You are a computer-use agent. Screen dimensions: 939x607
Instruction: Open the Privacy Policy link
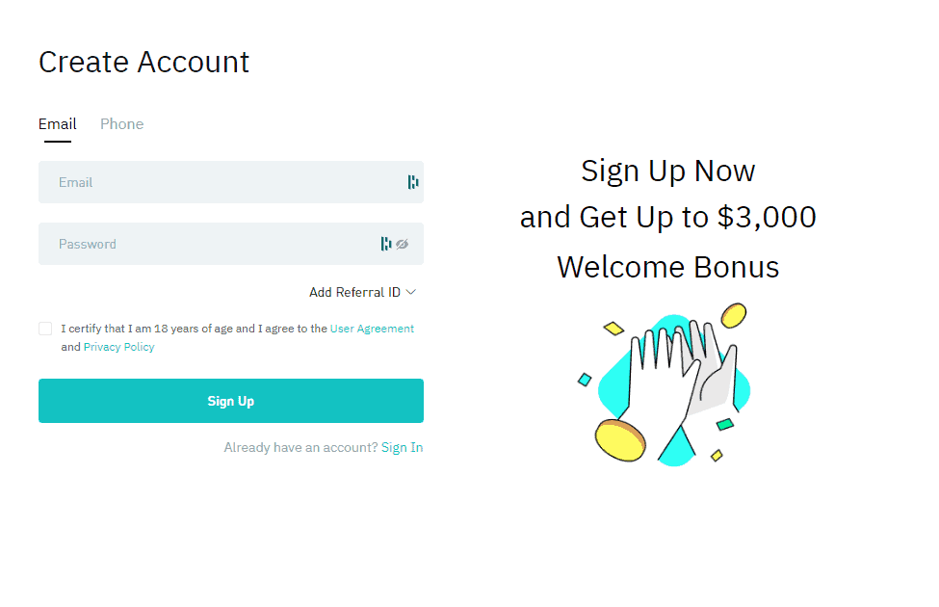click(x=118, y=346)
